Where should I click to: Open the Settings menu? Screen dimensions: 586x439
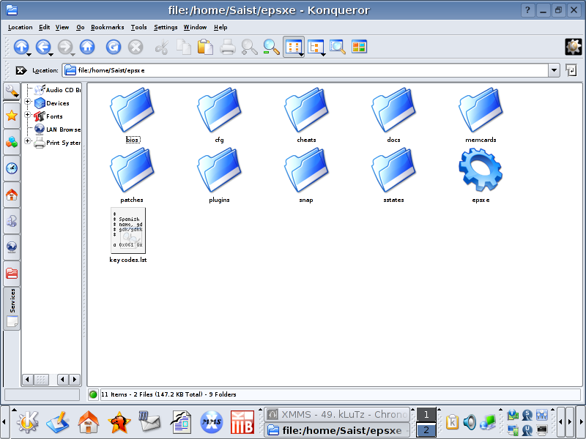(166, 27)
